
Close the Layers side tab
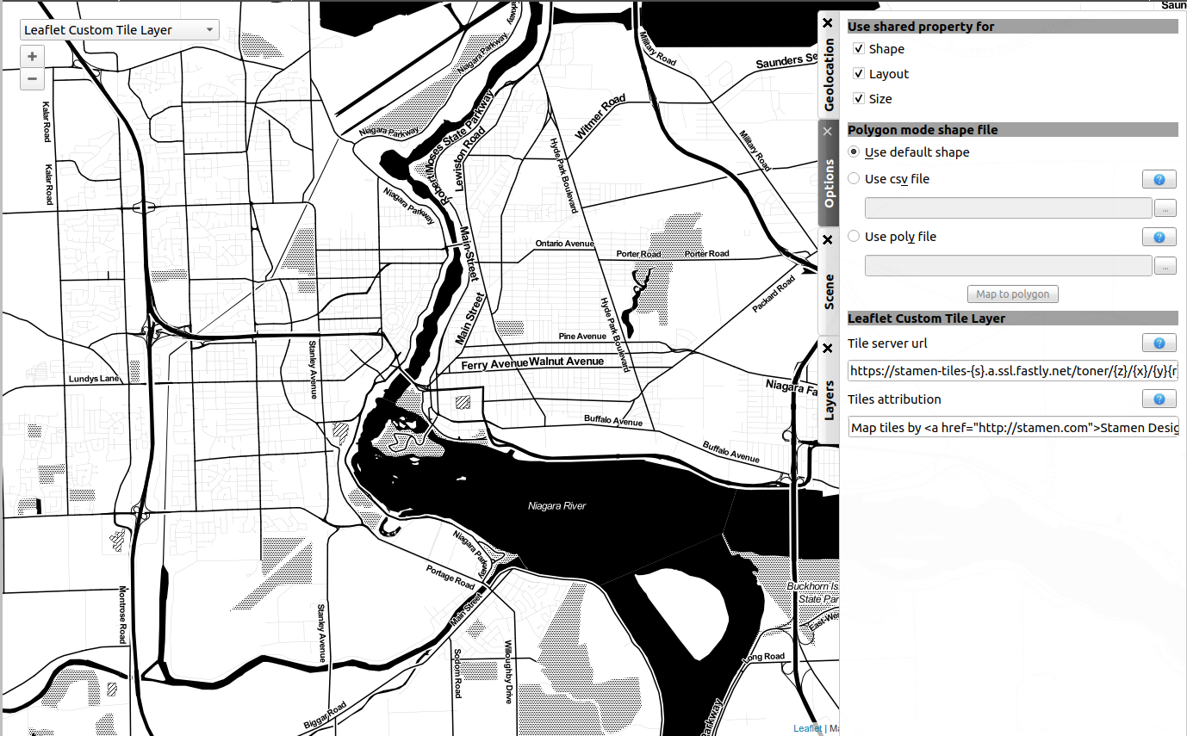(x=828, y=349)
